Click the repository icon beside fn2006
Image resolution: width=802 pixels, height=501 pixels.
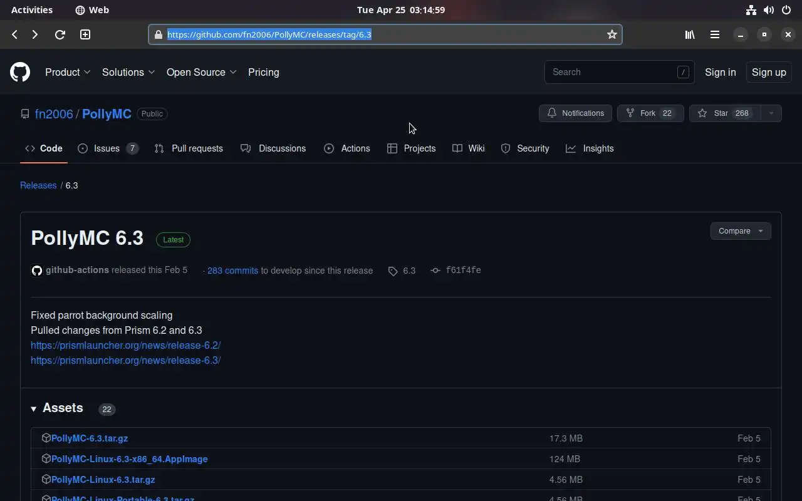(25, 114)
